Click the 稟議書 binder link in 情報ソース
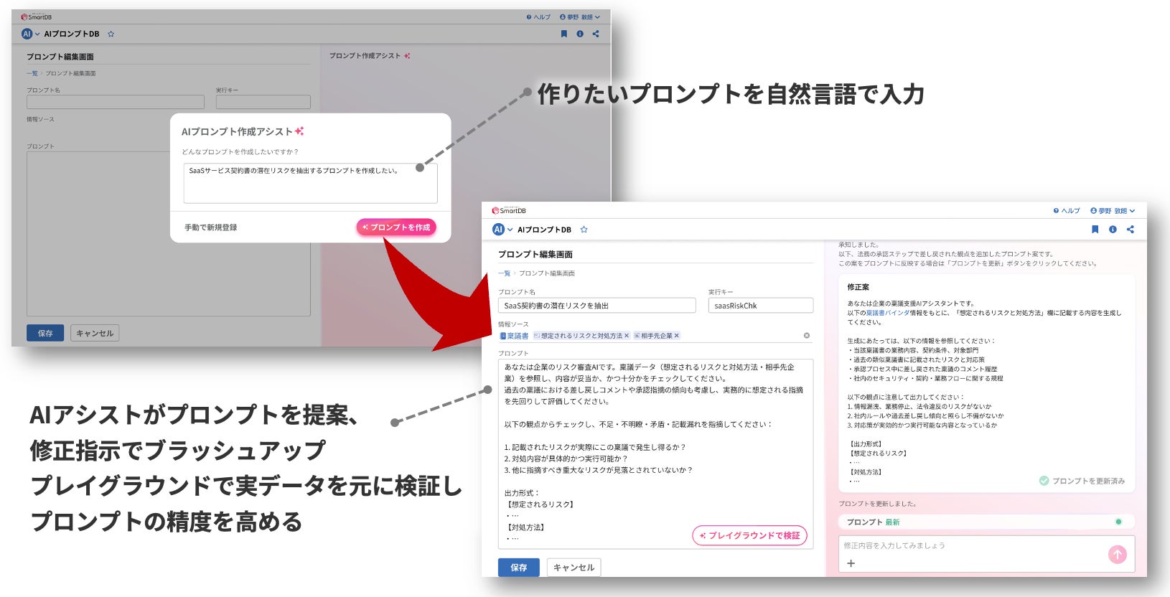 [514, 336]
